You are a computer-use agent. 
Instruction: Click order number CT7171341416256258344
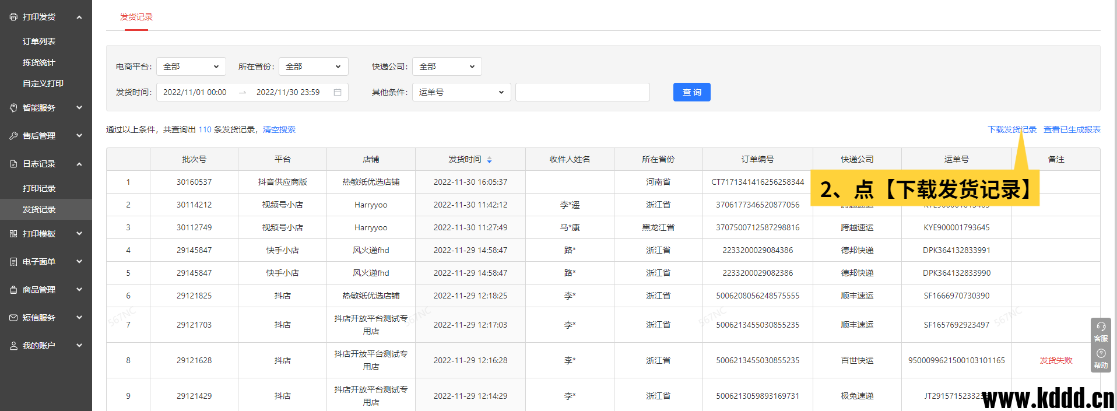[758, 182]
